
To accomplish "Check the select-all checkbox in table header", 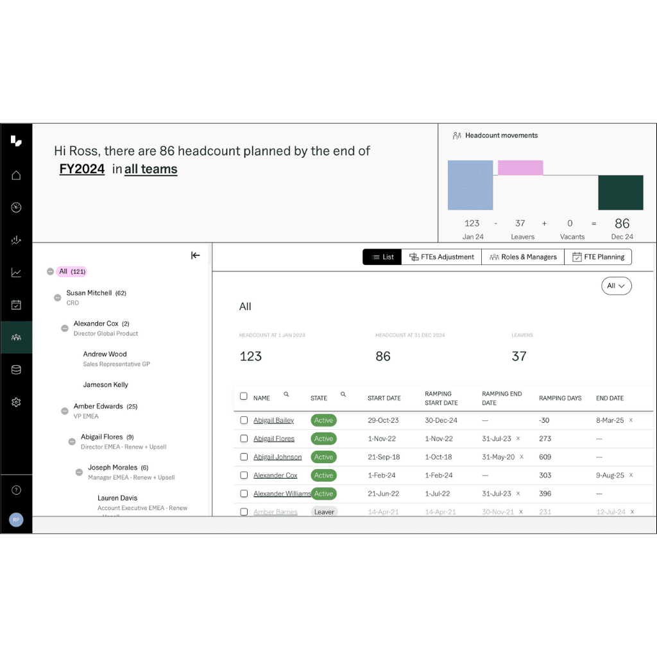I will 244,396.
